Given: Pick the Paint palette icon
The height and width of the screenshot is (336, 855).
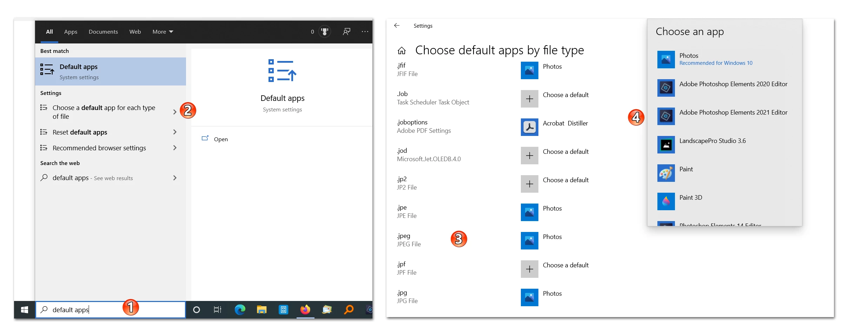Looking at the screenshot, I should pos(666,173).
